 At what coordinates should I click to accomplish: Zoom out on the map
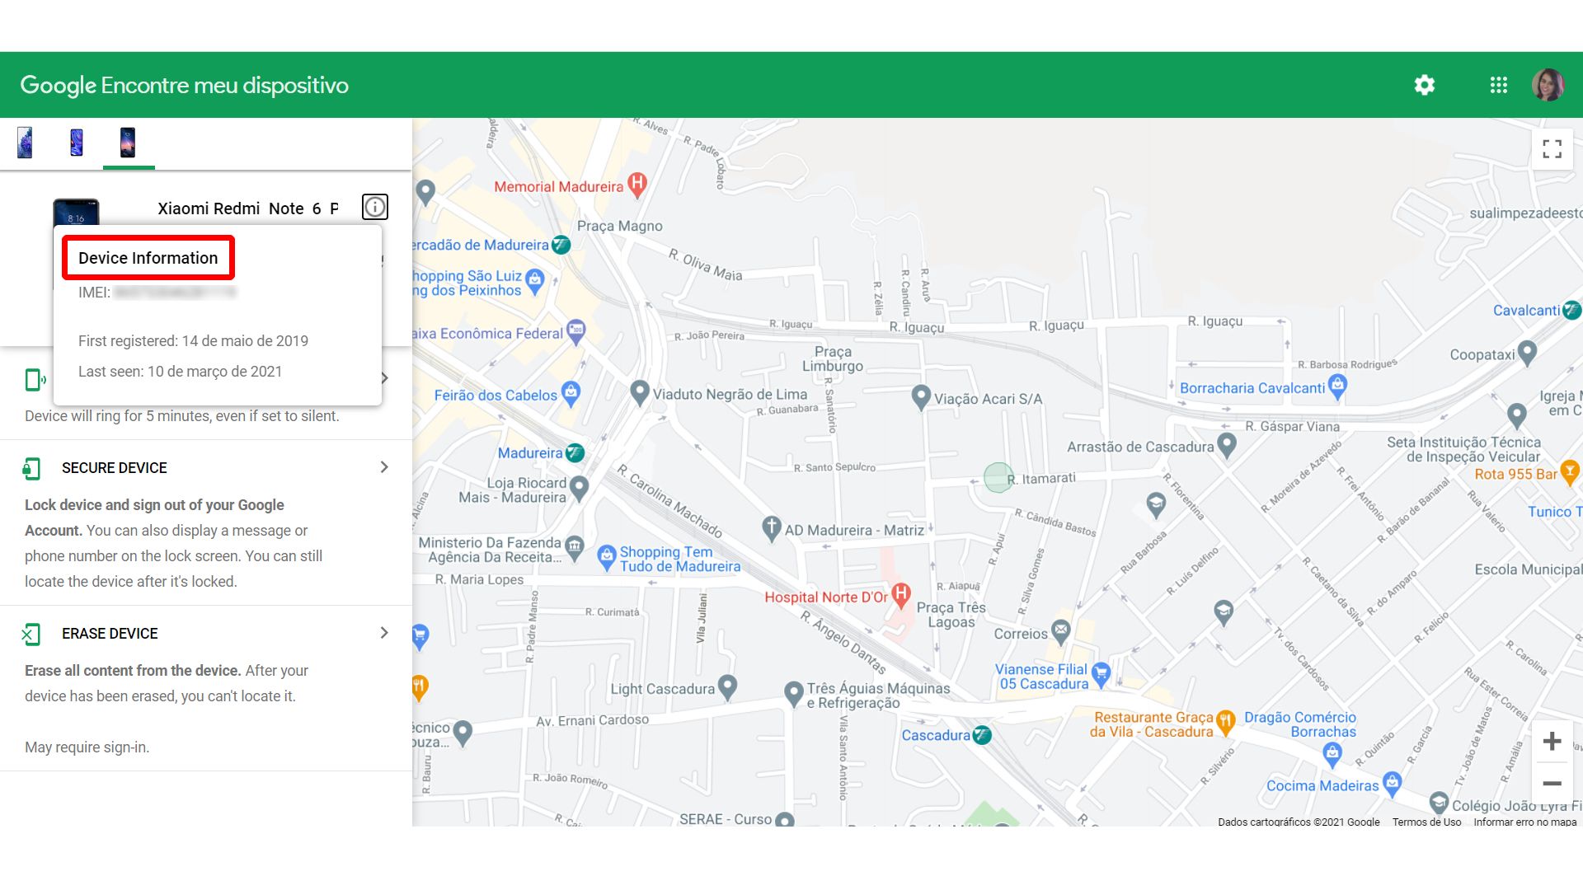(1552, 784)
